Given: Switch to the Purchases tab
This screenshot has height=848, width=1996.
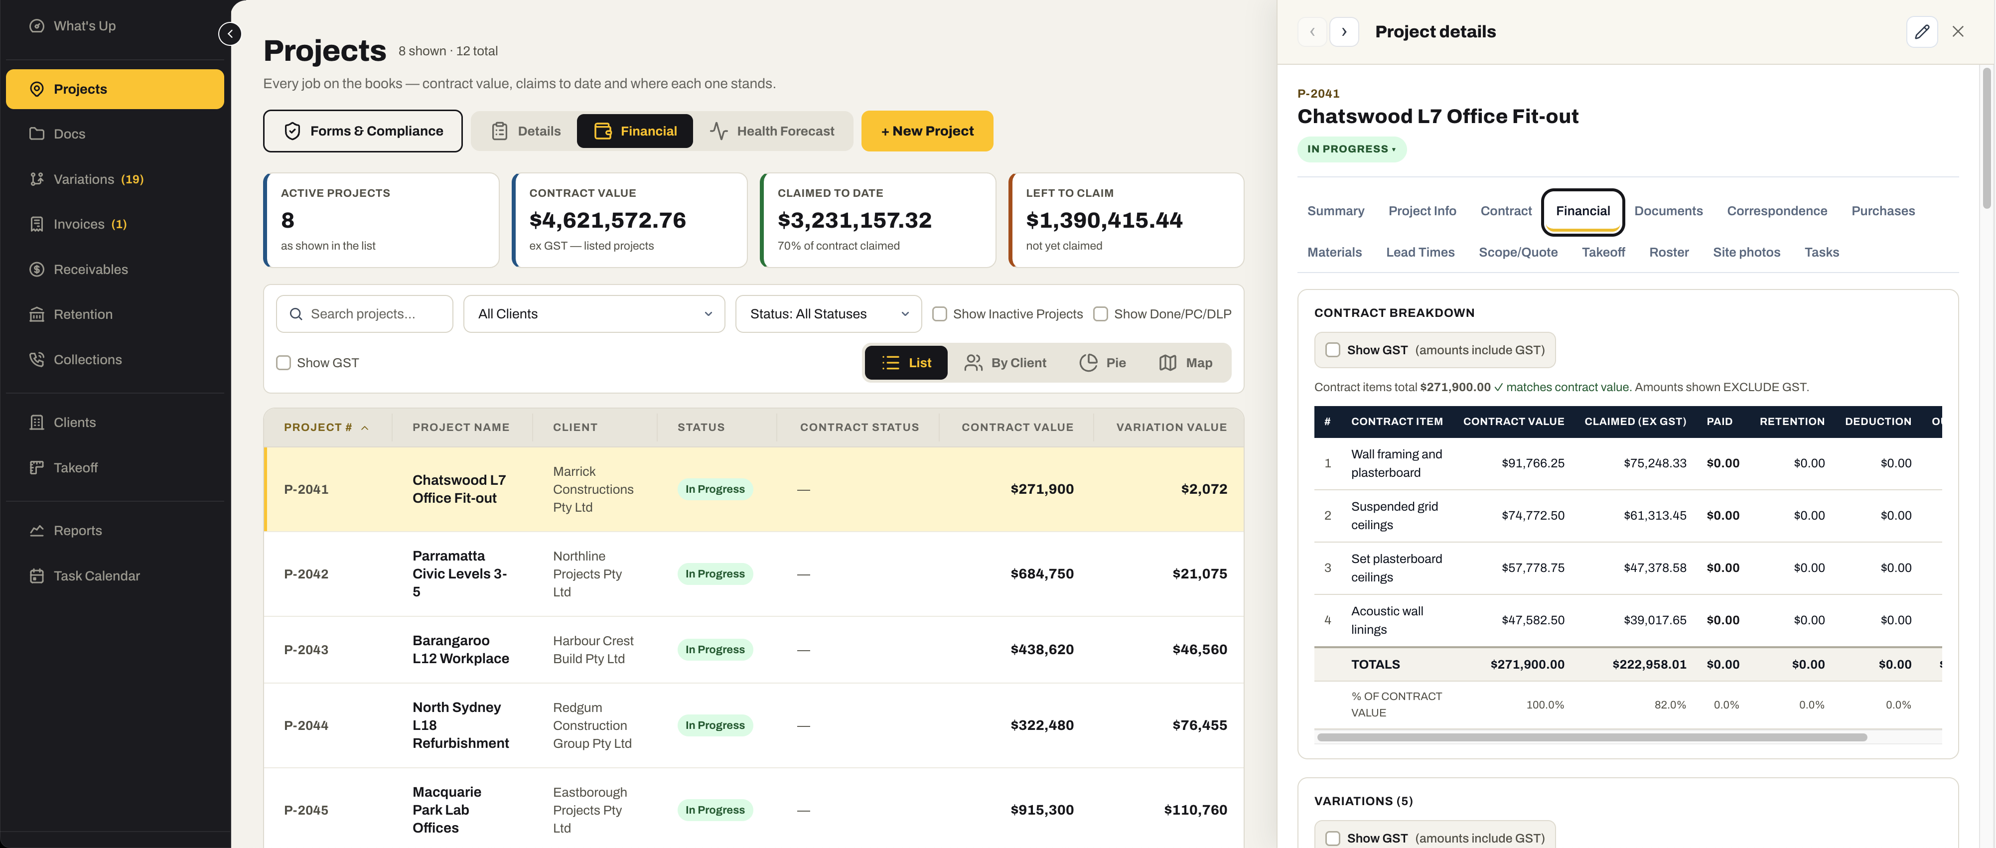Looking at the screenshot, I should (x=1883, y=211).
